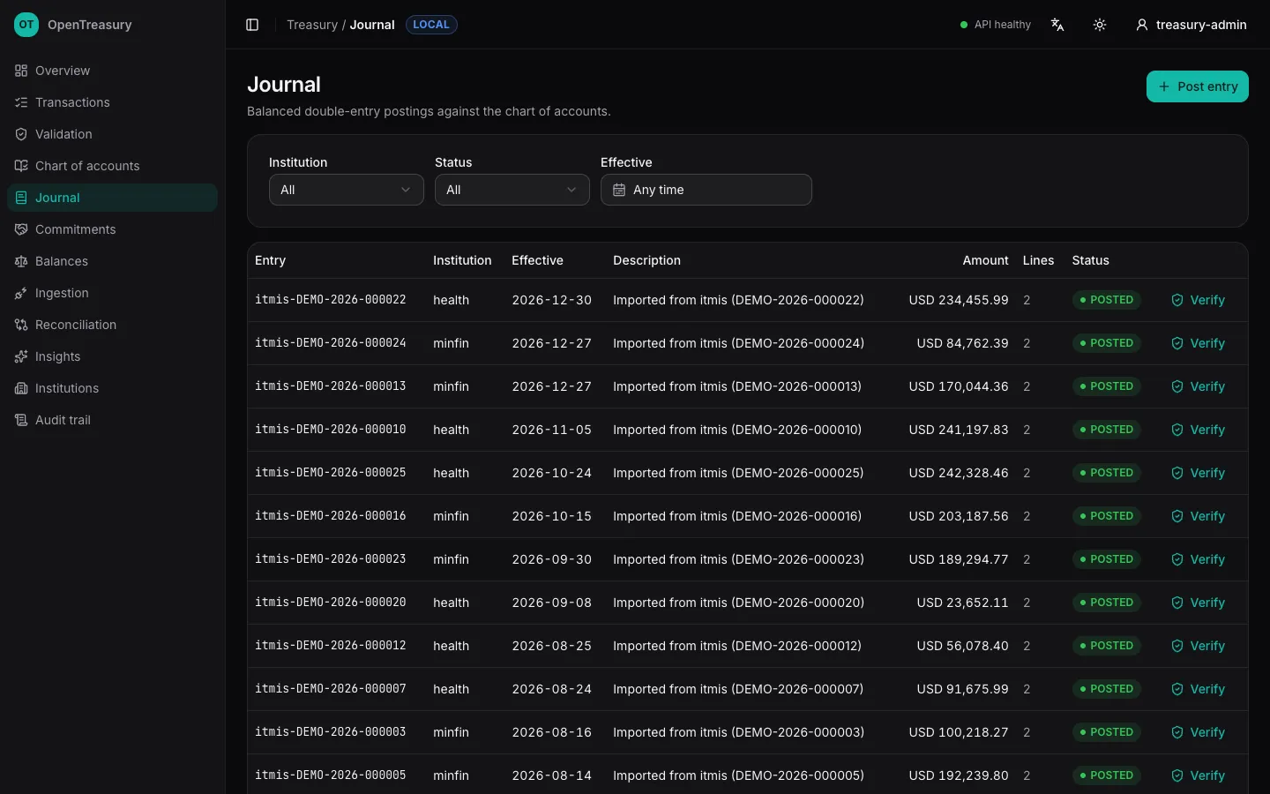
Task: Open the treasury-admin user menu
Action: [1192, 25]
